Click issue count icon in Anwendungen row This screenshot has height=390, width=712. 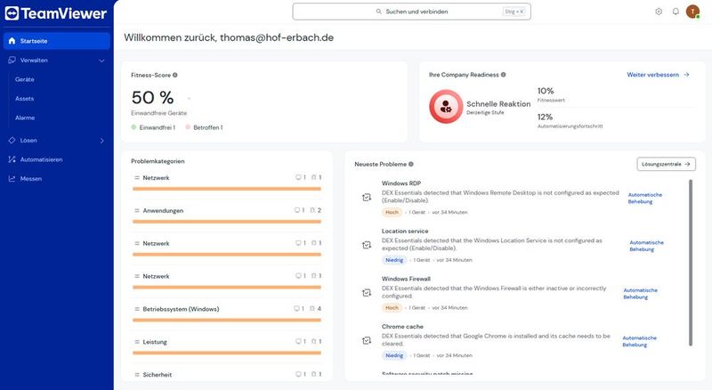(x=312, y=210)
